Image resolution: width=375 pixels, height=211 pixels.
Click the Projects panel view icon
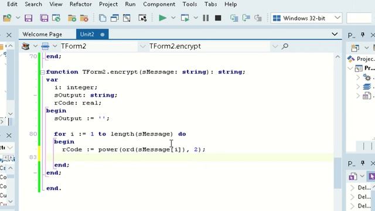coord(355,48)
